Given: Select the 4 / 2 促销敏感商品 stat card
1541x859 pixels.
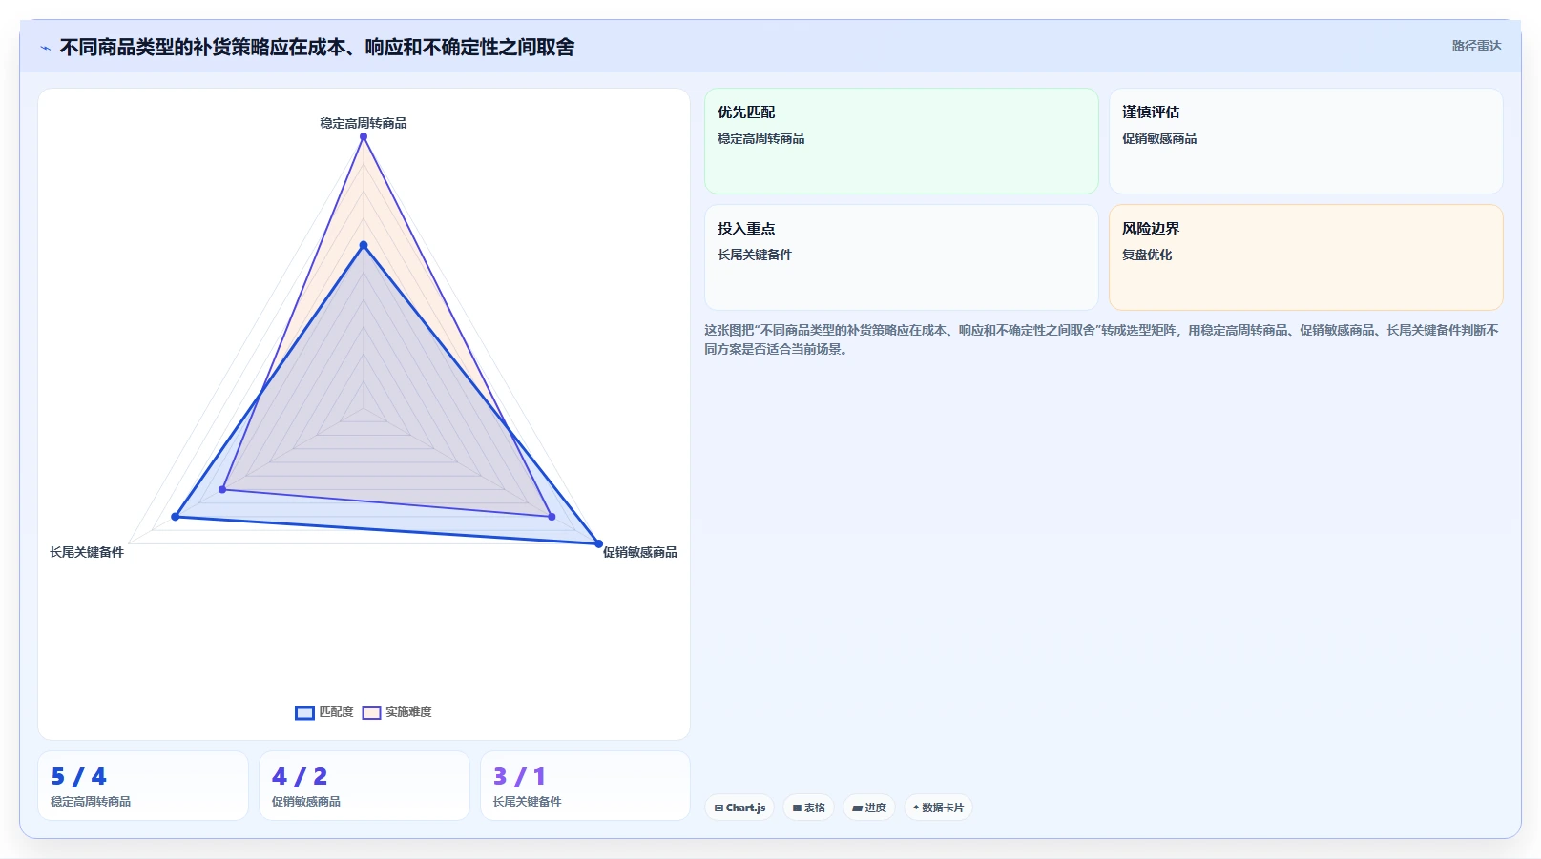Looking at the screenshot, I should tap(364, 786).
